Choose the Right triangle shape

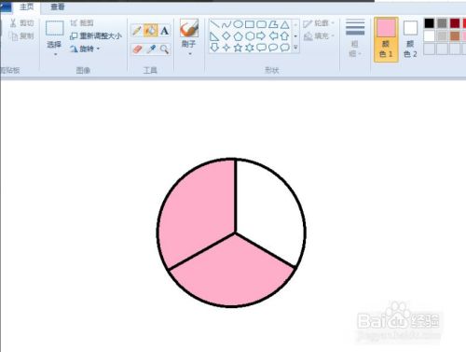click(214, 36)
